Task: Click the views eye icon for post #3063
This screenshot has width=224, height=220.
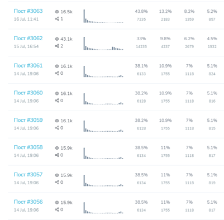Action: coord(57,12)
